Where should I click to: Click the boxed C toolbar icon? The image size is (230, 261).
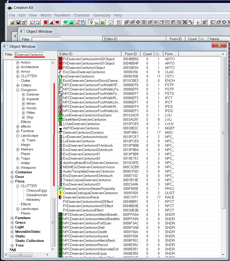[x=212, y=22]
